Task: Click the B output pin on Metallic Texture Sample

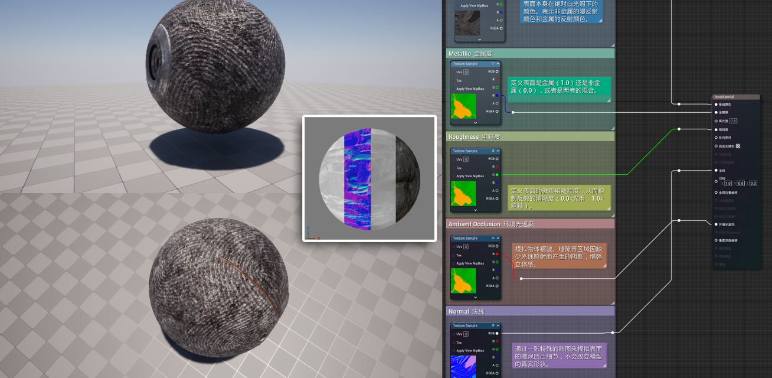Action: tap(497, 95)
